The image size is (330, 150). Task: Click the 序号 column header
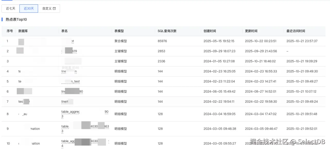[10, 31]
